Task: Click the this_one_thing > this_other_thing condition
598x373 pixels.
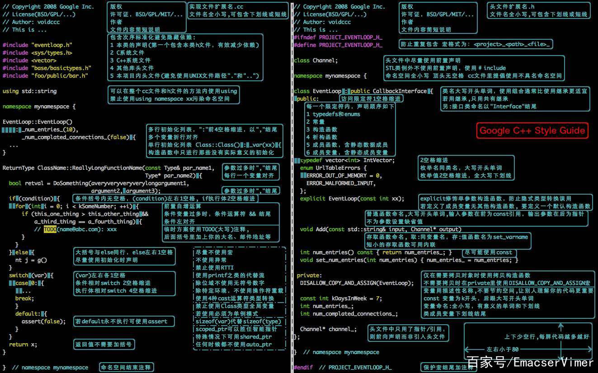Action: (x=85, y=214)
